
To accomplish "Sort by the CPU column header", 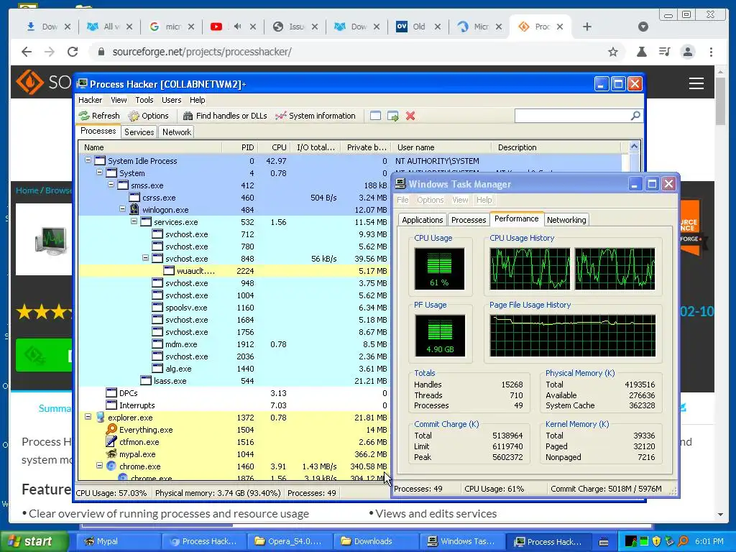I will (273, 147).
